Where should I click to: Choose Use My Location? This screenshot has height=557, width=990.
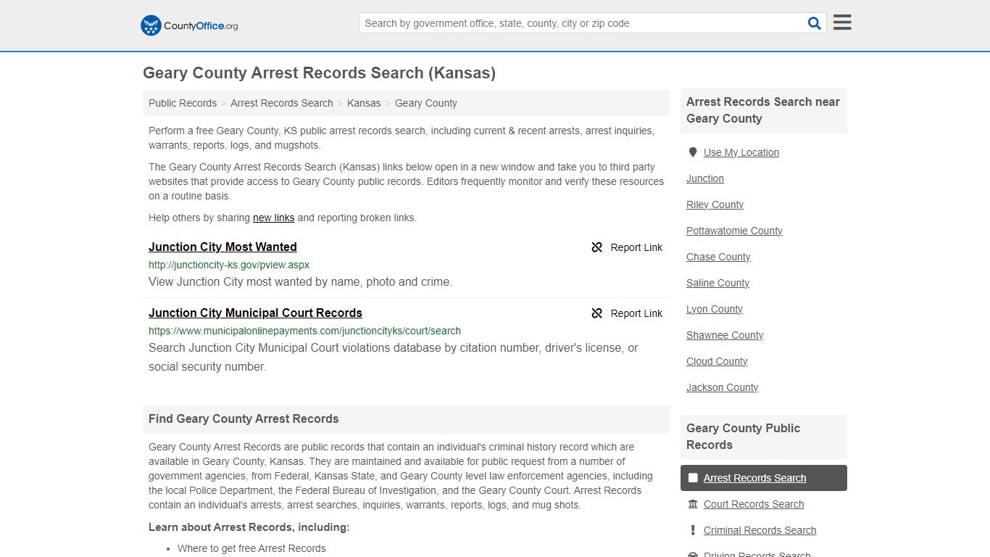741,152
